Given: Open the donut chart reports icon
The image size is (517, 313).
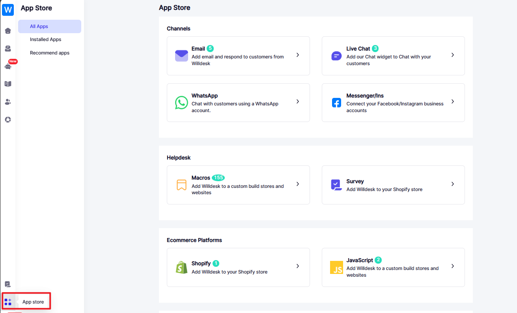Looking at the screenshot, I should tap(8, 120).
